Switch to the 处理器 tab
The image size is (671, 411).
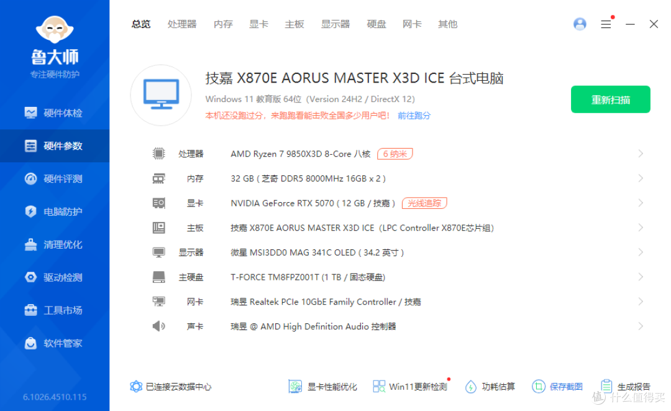tap(182, 24)
